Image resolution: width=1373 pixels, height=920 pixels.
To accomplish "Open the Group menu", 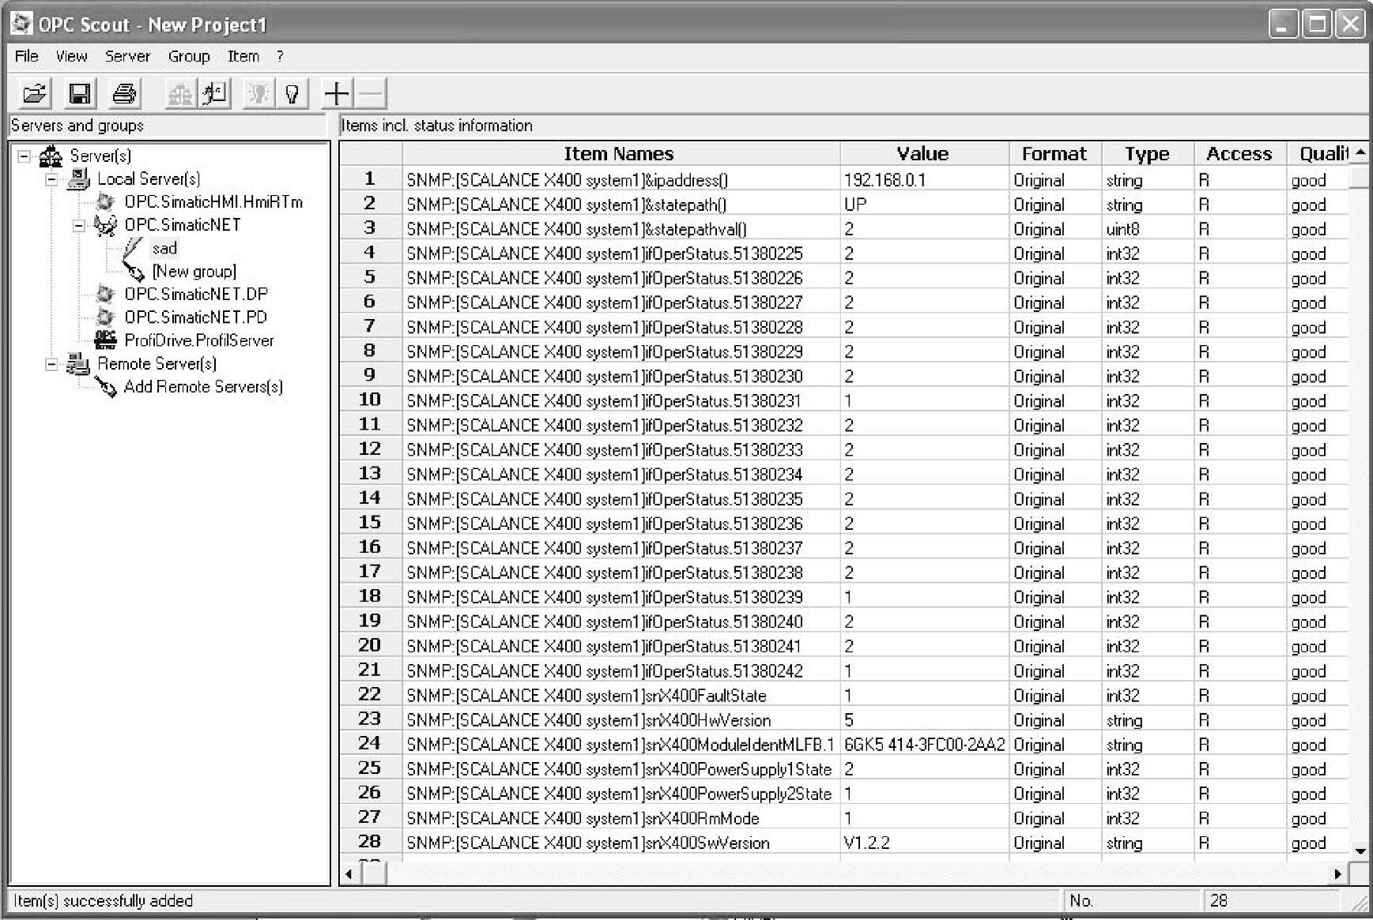I will tap(189, 56).
